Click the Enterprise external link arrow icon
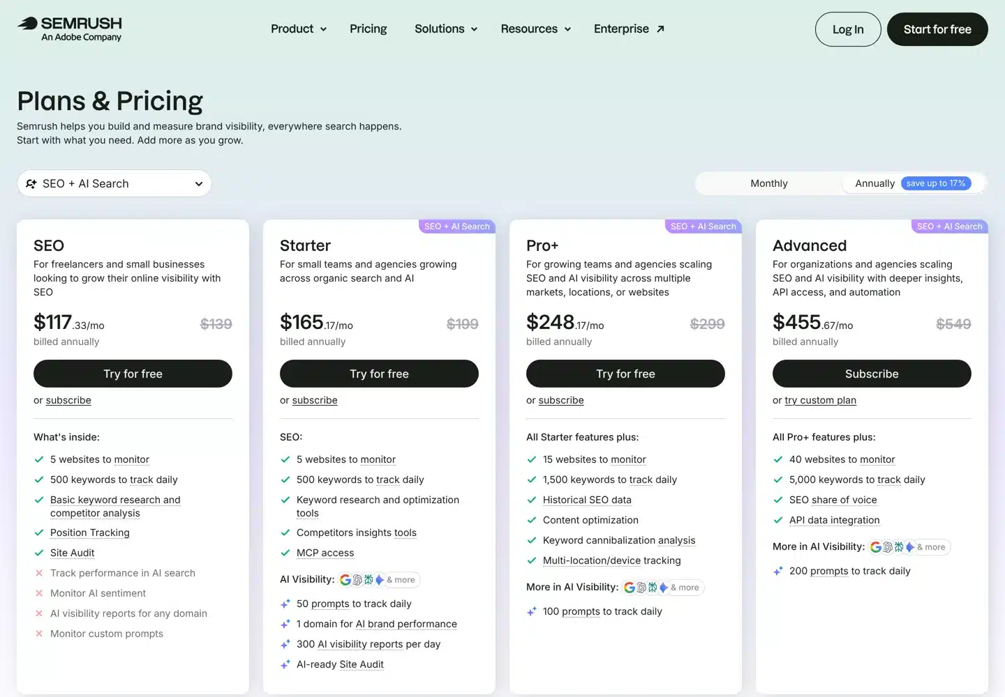 660,29
